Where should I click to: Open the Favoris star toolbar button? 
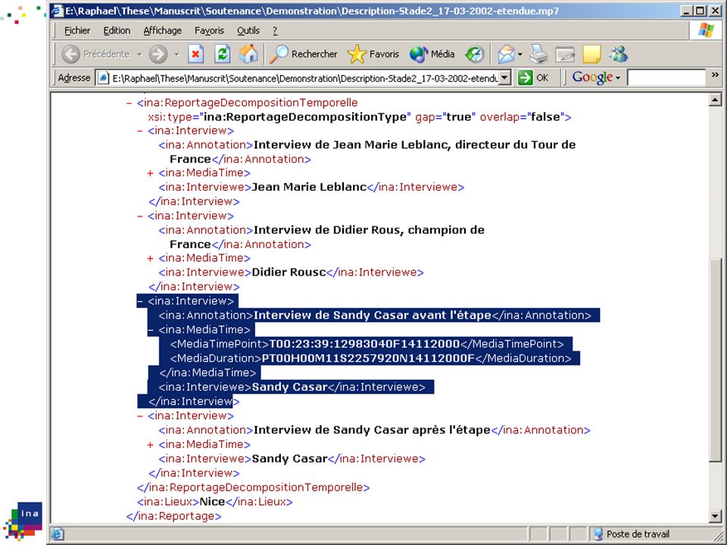point(373,54)
